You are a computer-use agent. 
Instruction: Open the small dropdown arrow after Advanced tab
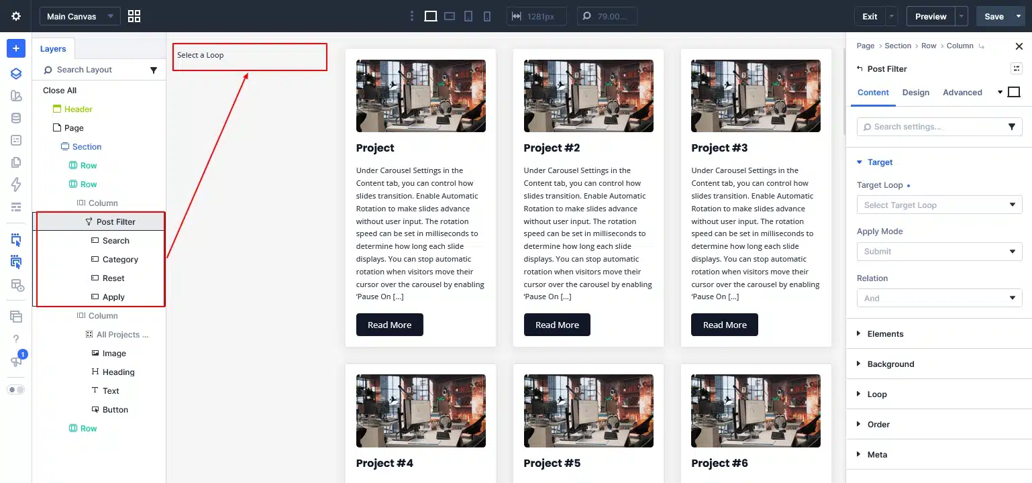coord(1000,92)
